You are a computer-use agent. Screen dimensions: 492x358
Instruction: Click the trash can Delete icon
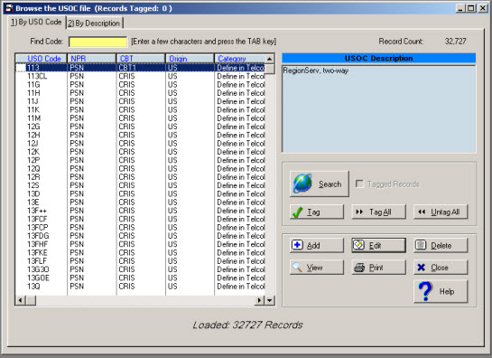click(421, 245)
